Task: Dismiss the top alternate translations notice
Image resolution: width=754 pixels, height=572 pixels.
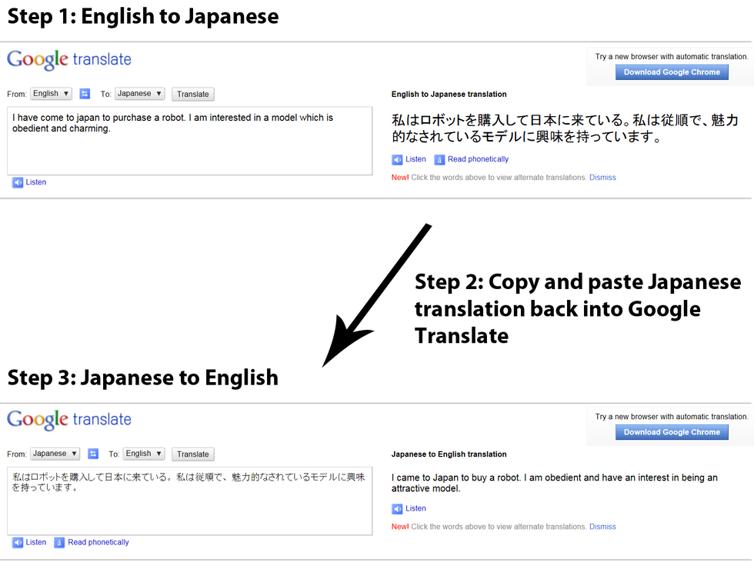Action: click(602, 178)
